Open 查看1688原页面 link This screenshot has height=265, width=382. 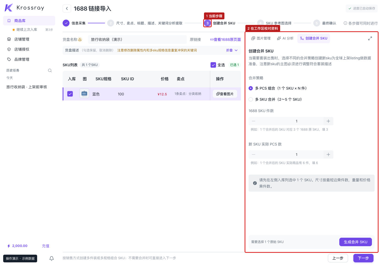click(x=225, y=39)
